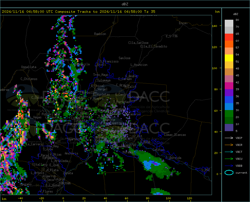Click the Tres_Mayo place label
The height and width of the screenshot is (202, 250).
click(x=101, y=75)
